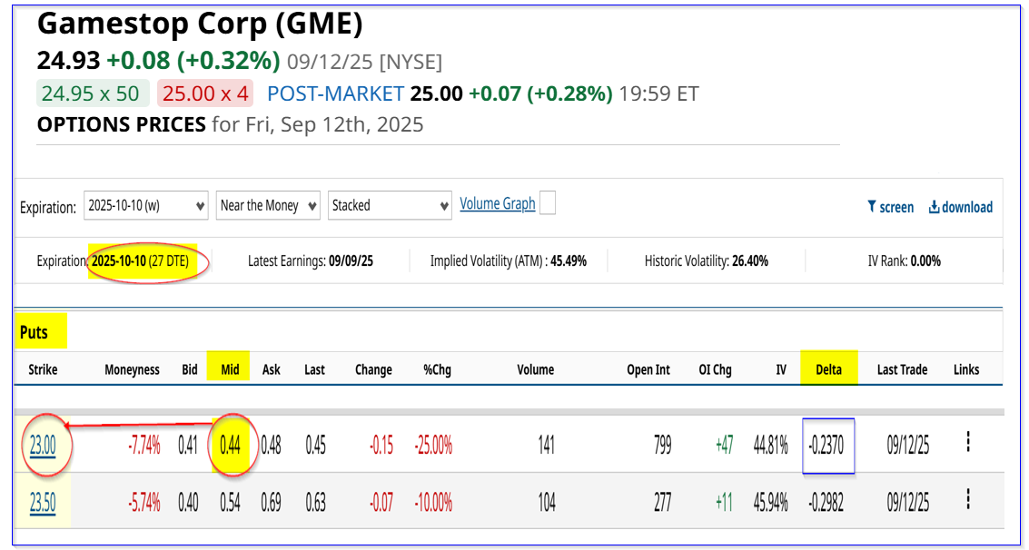Open links menu for 23.50 strike row
The height and width of the screenshot is (550, 1029).
[969, 499]
